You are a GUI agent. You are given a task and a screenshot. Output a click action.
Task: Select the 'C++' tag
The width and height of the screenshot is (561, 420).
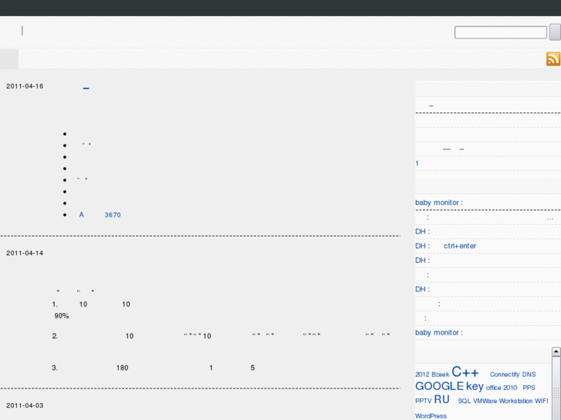(x=465, y=372)
